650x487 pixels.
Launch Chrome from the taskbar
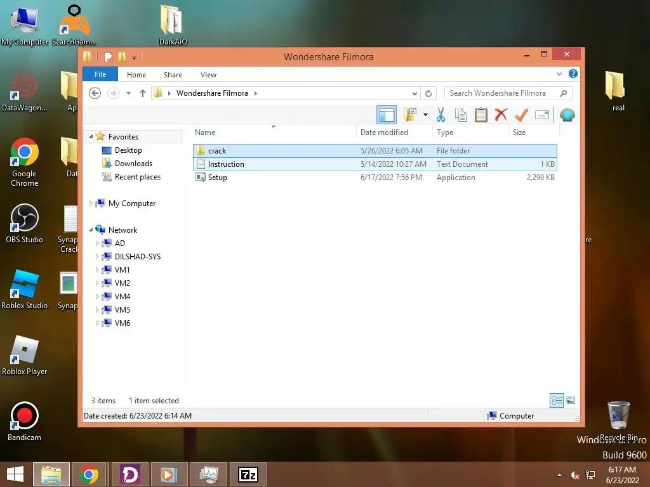click(89, 474)
